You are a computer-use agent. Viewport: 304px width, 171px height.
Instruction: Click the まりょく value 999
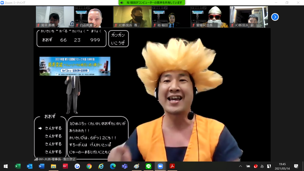(95, 40)
